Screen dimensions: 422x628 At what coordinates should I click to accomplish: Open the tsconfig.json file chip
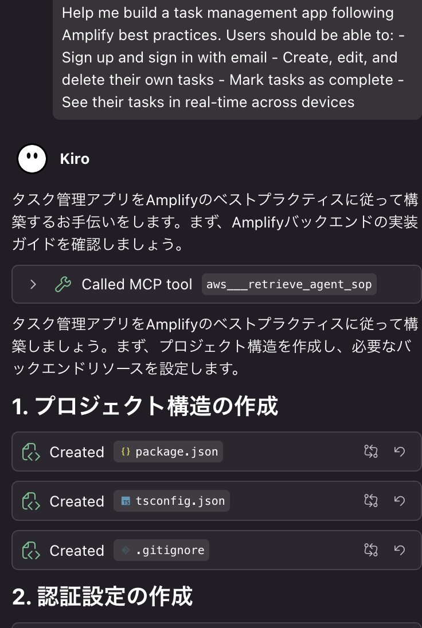click(171, 501)
